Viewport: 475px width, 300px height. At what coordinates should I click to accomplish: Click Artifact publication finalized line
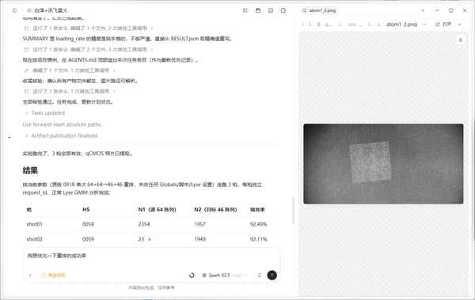click(x=61, y=135)
